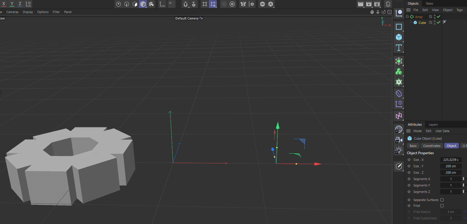Screen dimensions: 467x224
Task: Enable Axis mode L-shaped icon
Action: (162, 4)
